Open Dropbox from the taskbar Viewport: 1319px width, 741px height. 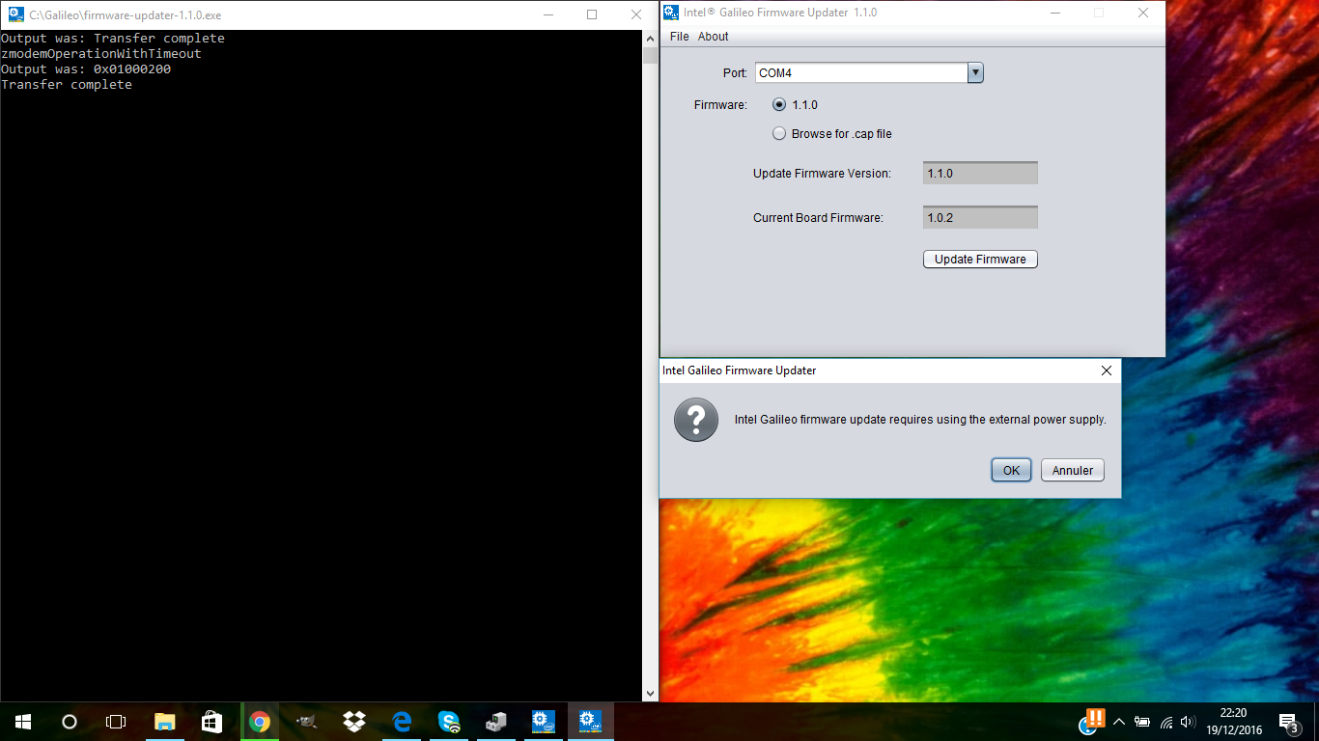pos(353,722)
